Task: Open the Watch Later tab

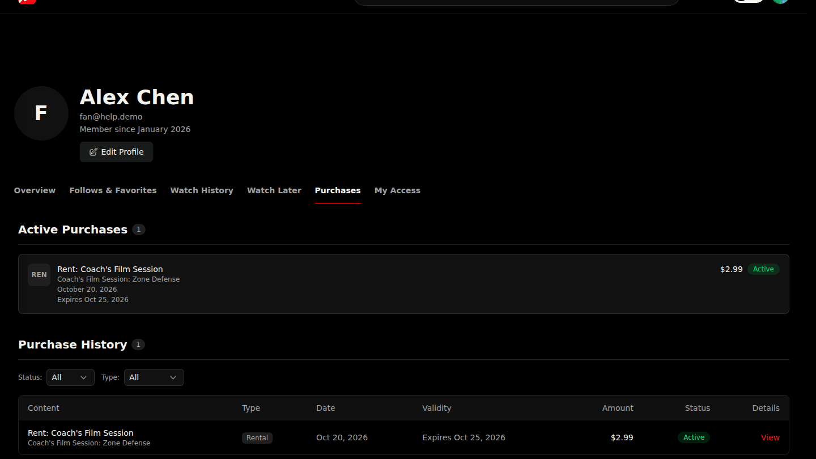Action: point(274,190)
